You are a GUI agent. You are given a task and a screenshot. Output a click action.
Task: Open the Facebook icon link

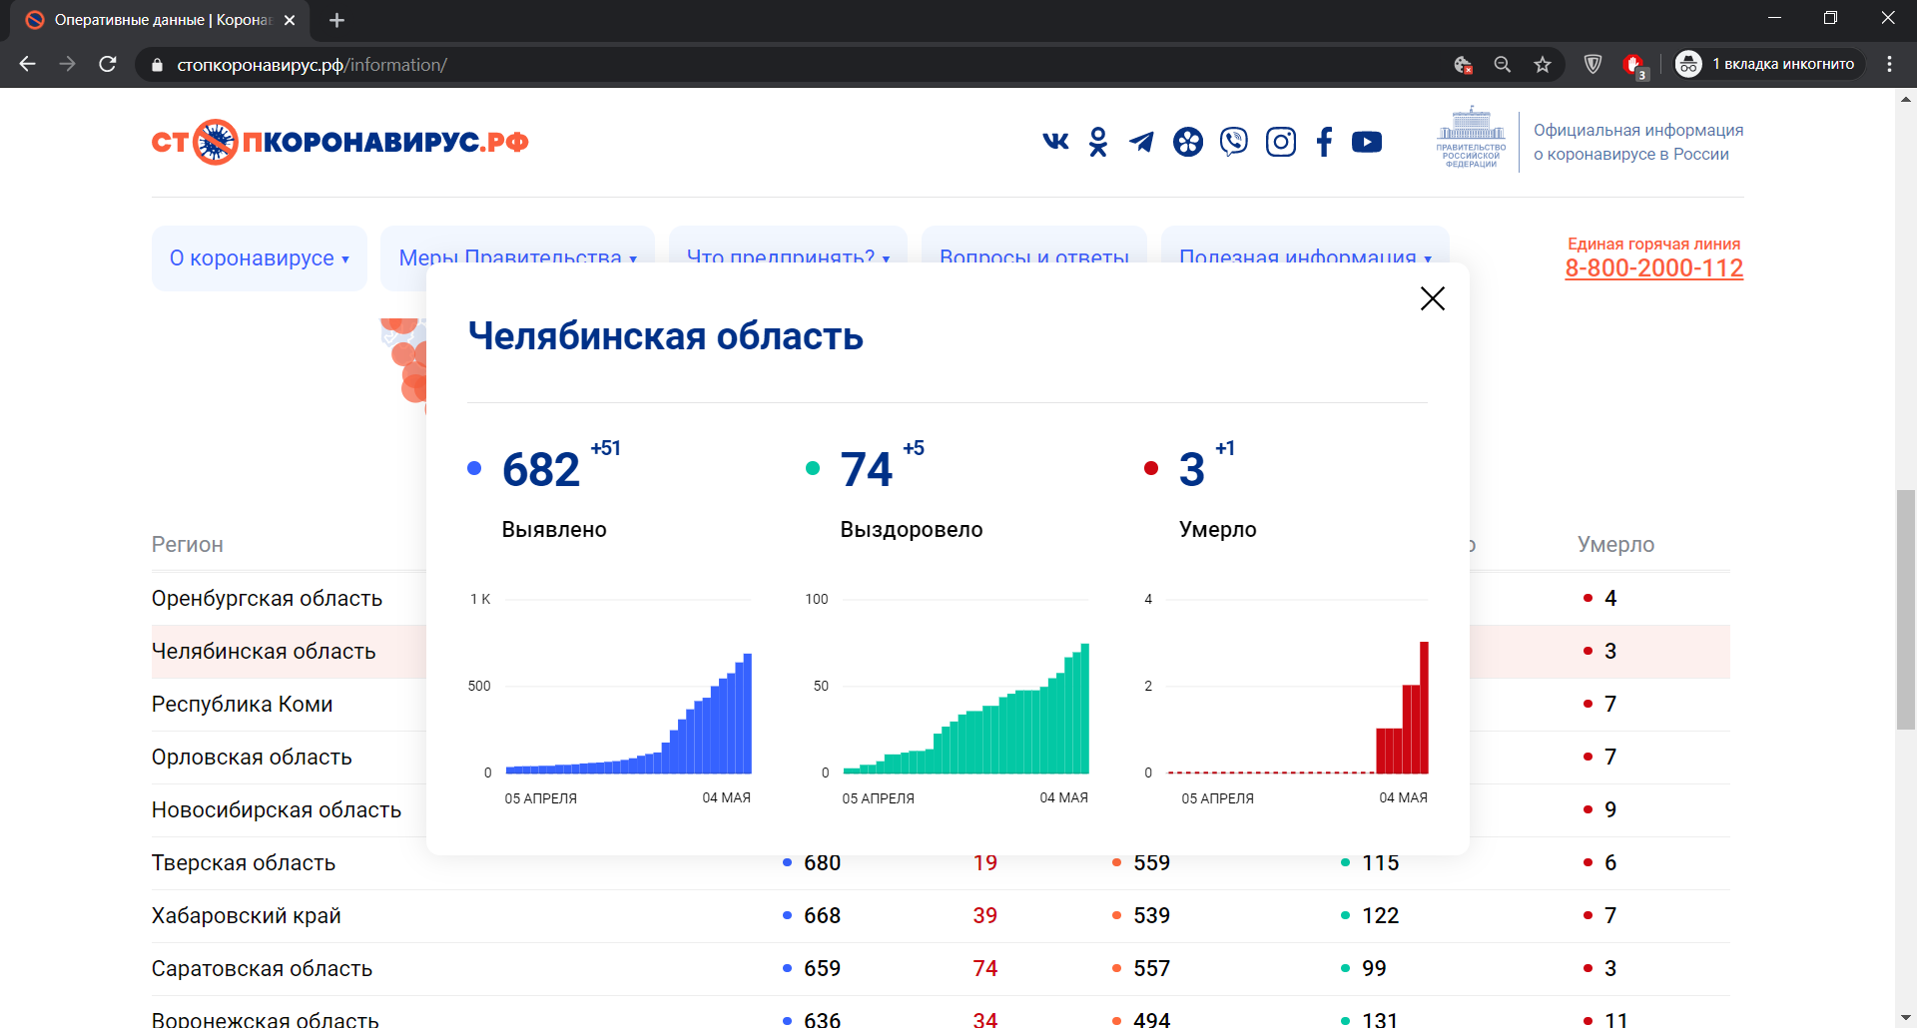pyautogui.click(x=1324, y=142)
